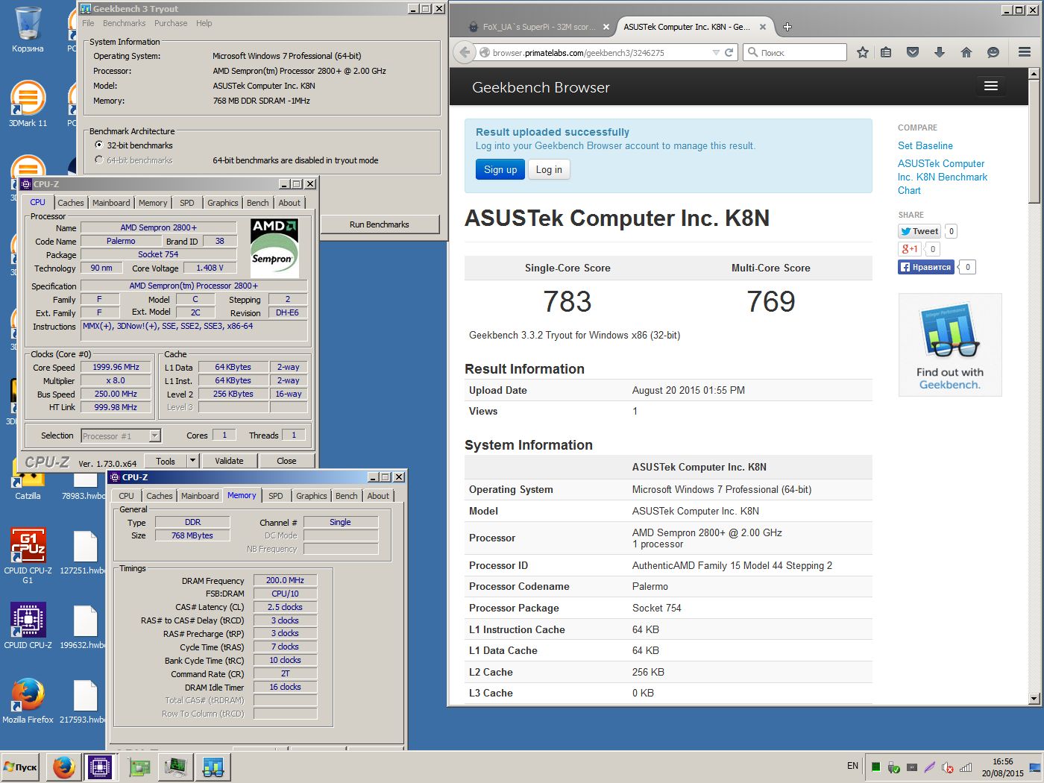Click Facebook Нравится like button
1044x783 pixels.
pyautogui.click(x=926, y=267)
